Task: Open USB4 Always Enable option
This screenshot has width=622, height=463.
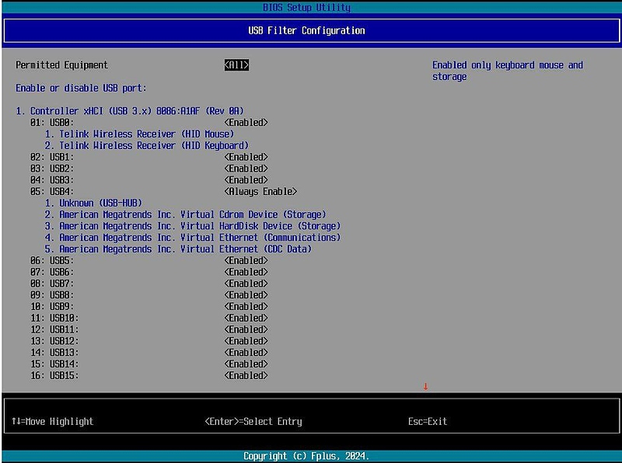Action: click(260, 192)
